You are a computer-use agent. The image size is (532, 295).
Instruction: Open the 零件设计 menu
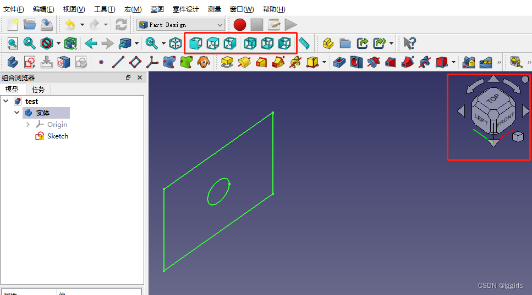(185, 9)
